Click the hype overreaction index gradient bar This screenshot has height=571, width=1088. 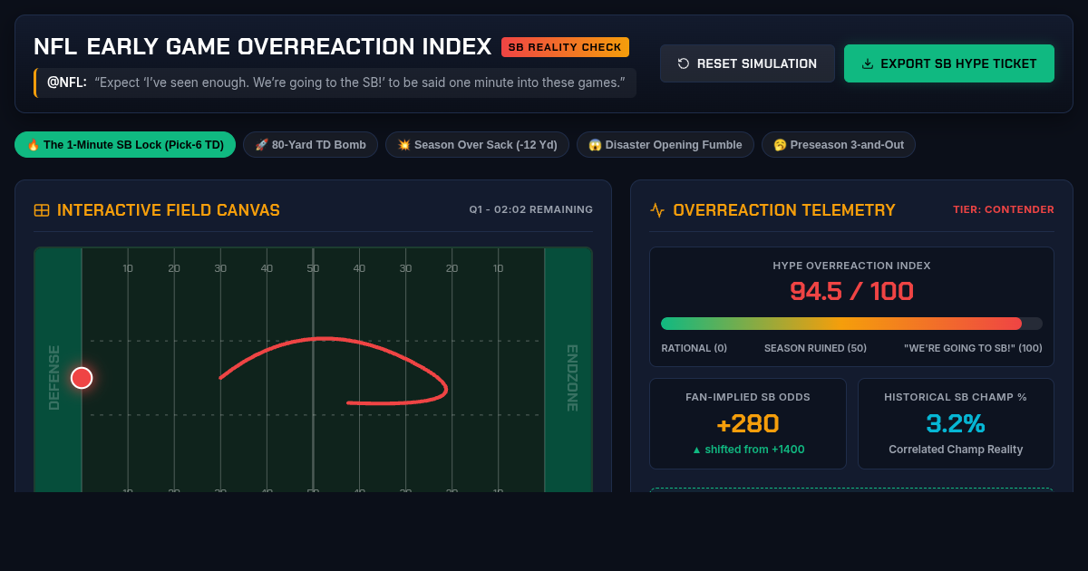click(851, 324)
